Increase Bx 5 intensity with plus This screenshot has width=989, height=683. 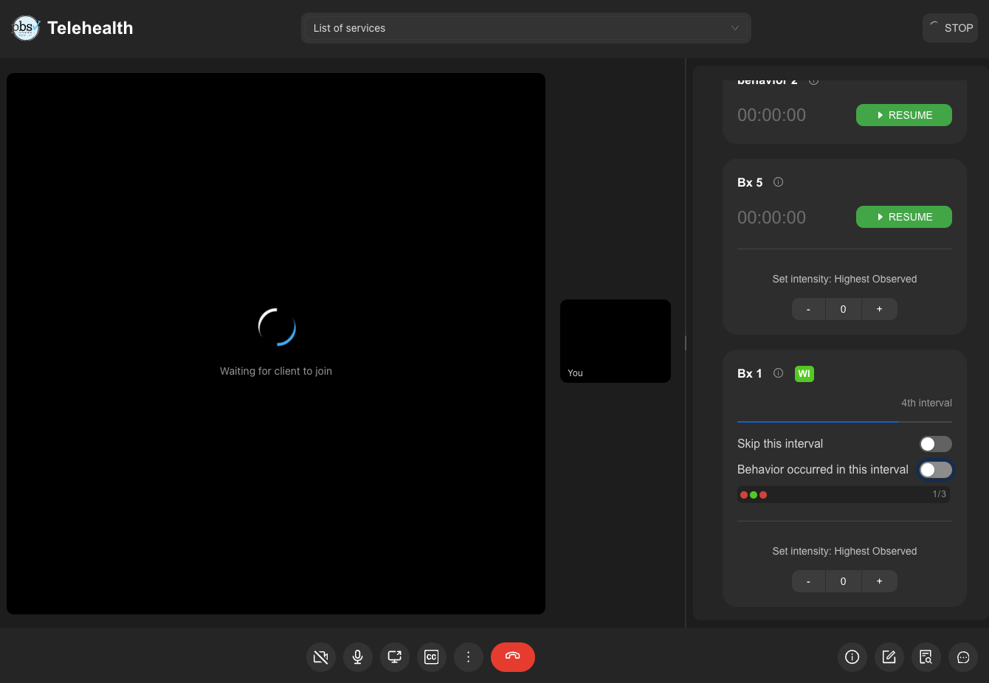pyautogui.click(x=879, y=309)
